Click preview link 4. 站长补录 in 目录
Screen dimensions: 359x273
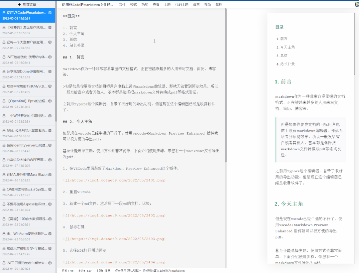(286, 64)
